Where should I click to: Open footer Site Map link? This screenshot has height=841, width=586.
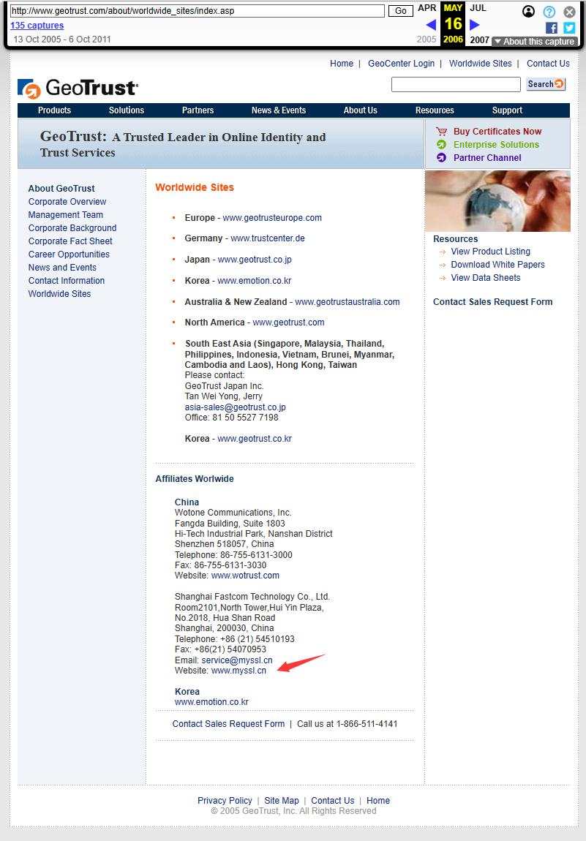(281, 801)
